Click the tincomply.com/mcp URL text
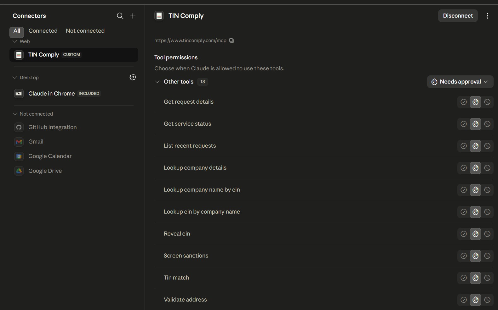This screenshot has width=498, height=310. 190,41
